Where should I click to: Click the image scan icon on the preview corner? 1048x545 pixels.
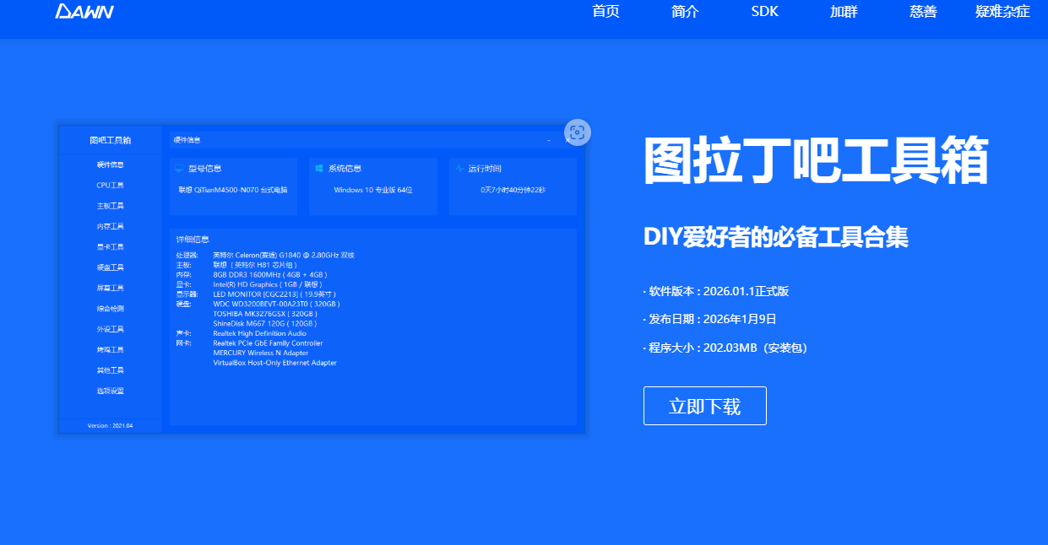(578, 132)
